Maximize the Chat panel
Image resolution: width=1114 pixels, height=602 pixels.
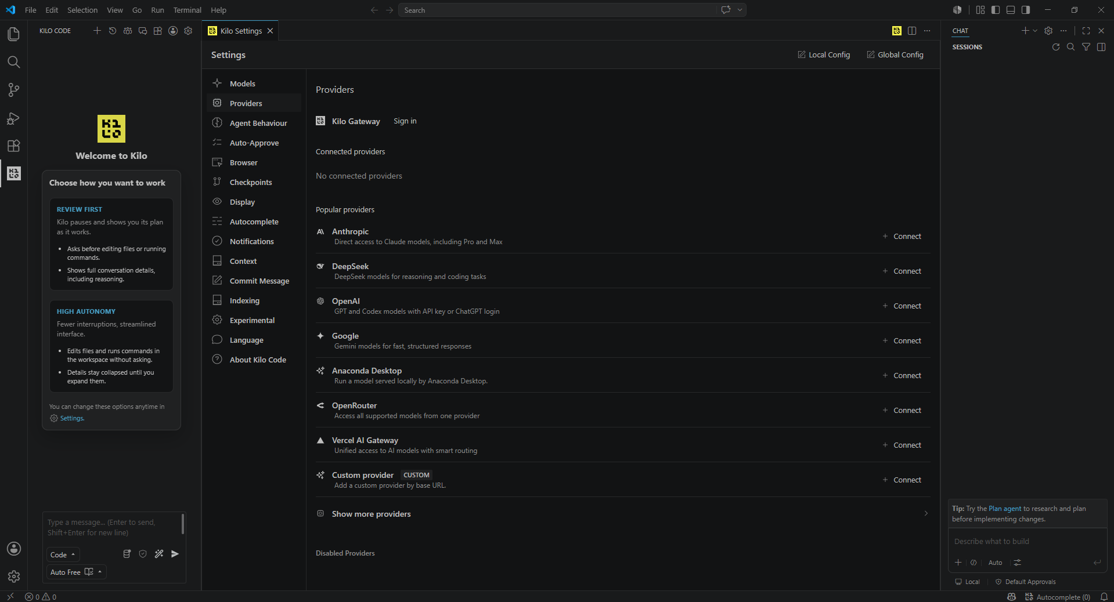pyautogui.click(x=1086, y=31)
